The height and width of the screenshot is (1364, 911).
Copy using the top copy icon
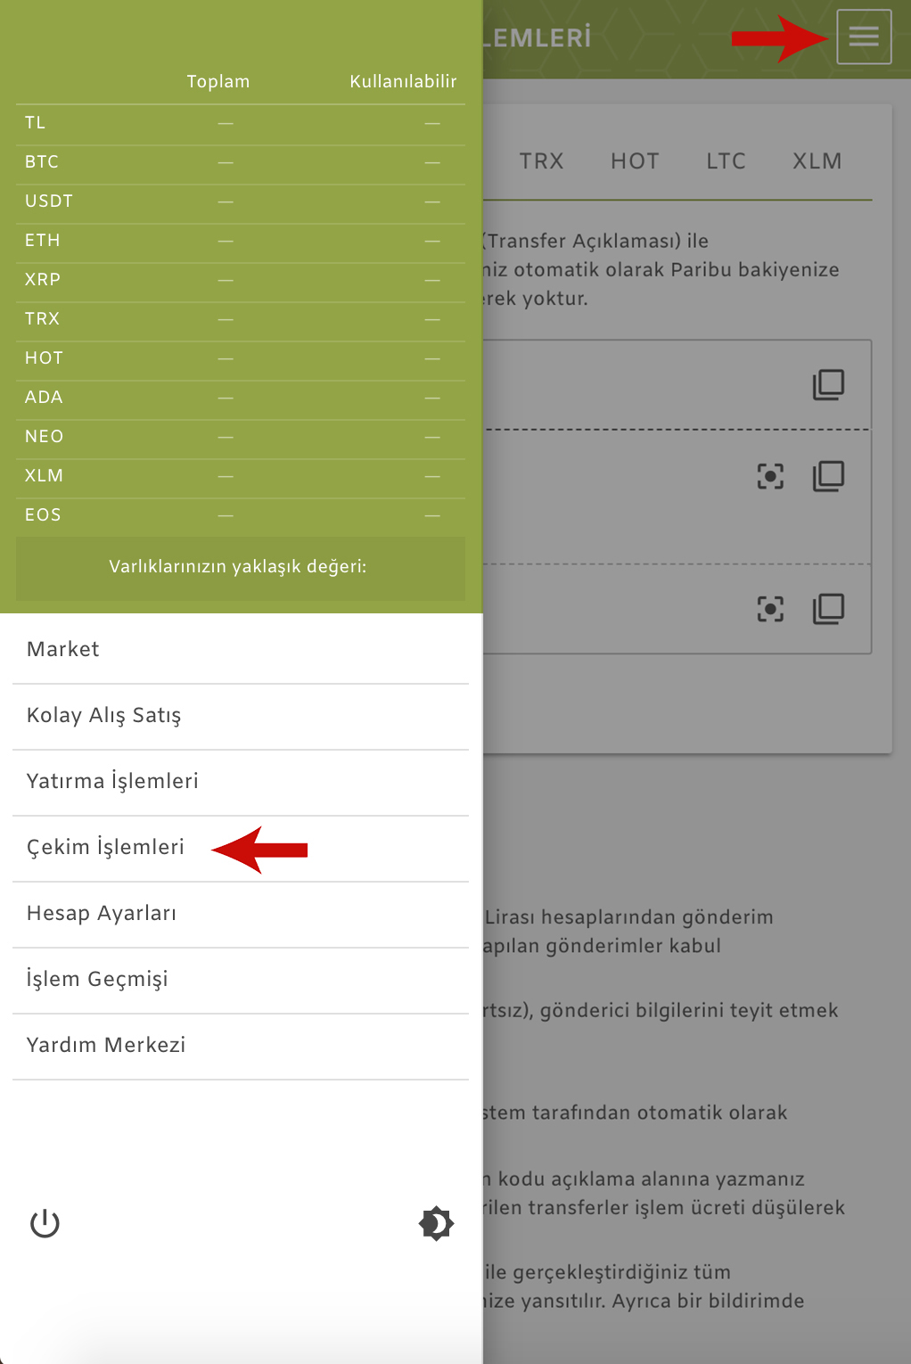[x=828, y=384]
